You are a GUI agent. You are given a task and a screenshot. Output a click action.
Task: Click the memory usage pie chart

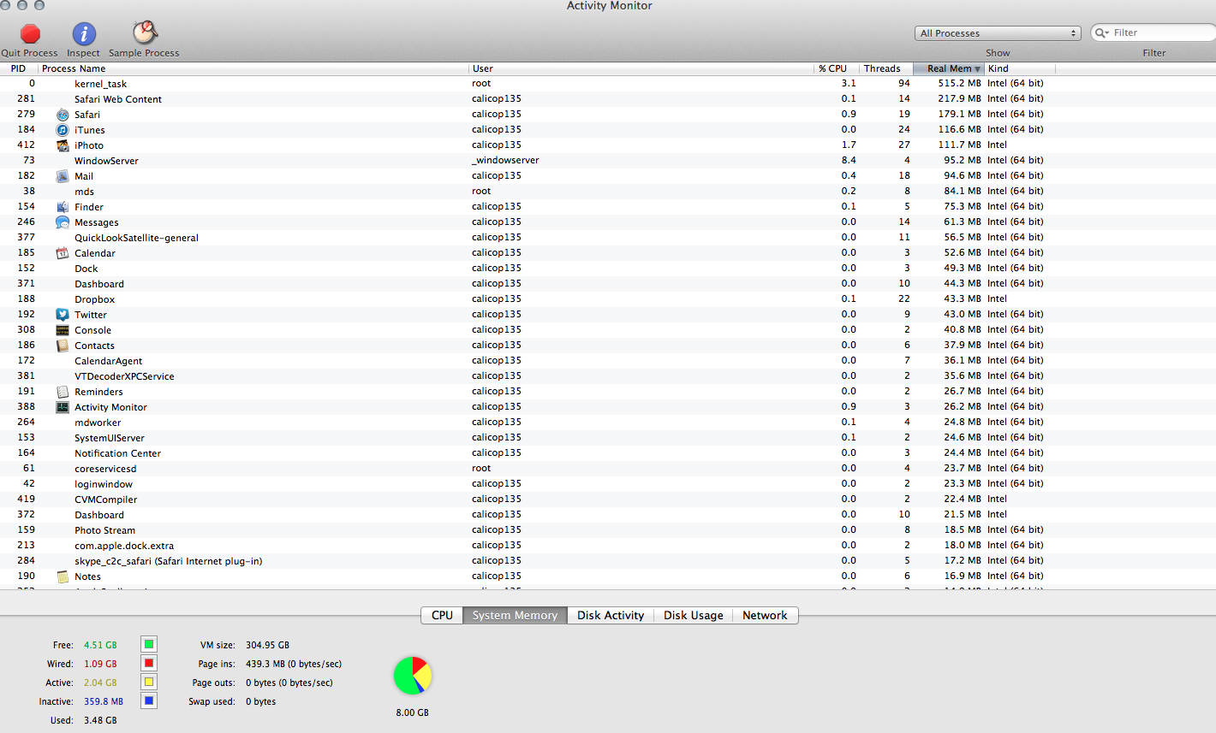pyautogui.click(x=413, y=676)
